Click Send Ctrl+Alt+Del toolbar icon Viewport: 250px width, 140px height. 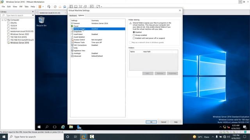tap(49, 7)
